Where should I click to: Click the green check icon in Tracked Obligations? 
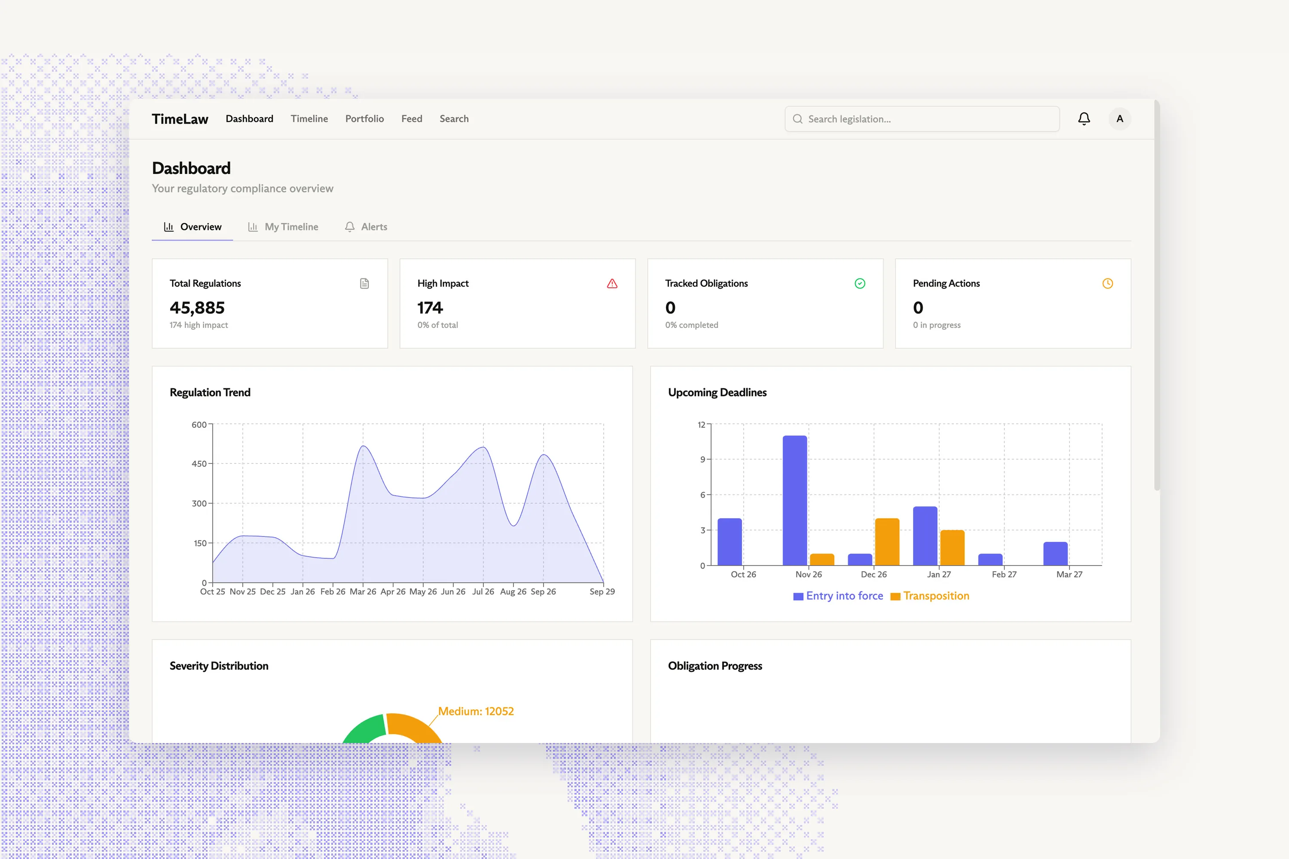click(x=860, y=283)
